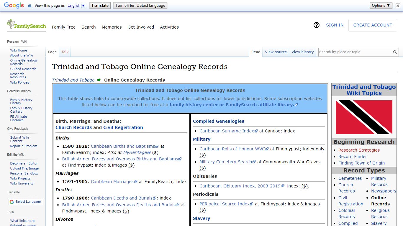This screenshot has height=226, width=403.
Task: Open the View source tab
Action: [276, 52]
